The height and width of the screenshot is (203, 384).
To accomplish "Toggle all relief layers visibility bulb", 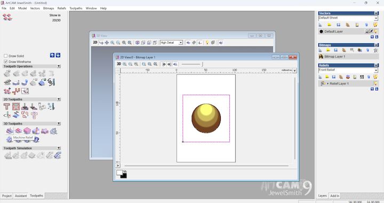I will 375,77.
